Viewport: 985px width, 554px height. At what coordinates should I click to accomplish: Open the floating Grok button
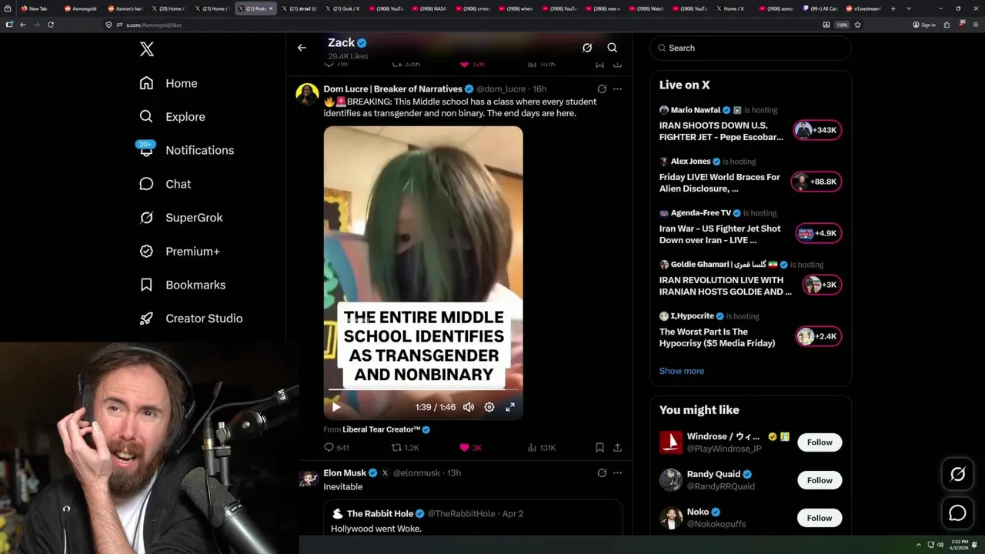[x=957, y=475]
